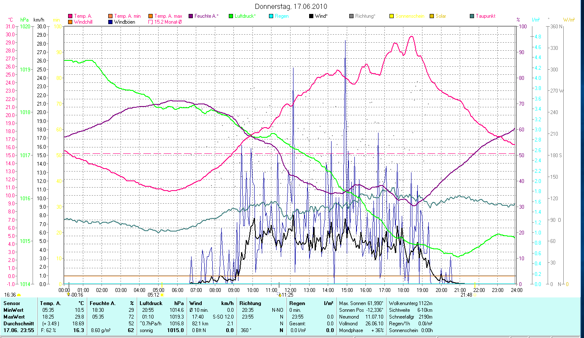Click the Solar legend label
The image size is (584, 338).
click(x=440, y=16)
